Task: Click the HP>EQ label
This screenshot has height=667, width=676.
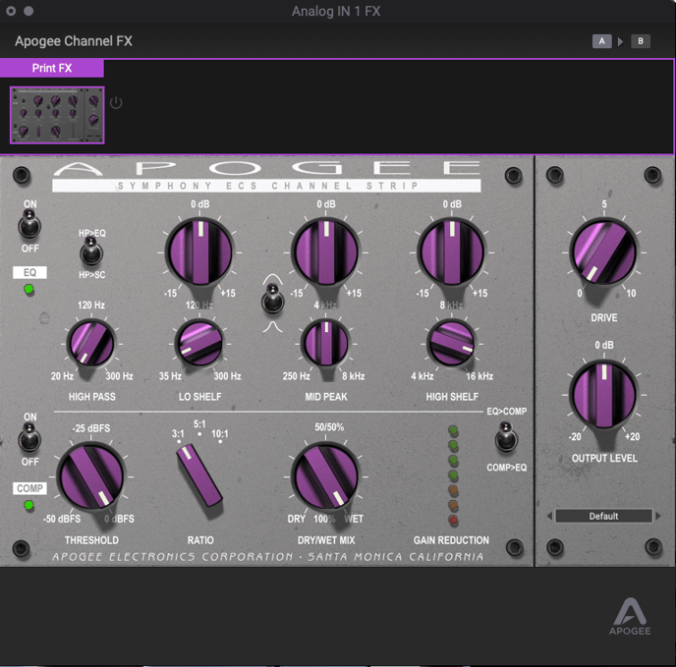Action: tap(91, 233)
